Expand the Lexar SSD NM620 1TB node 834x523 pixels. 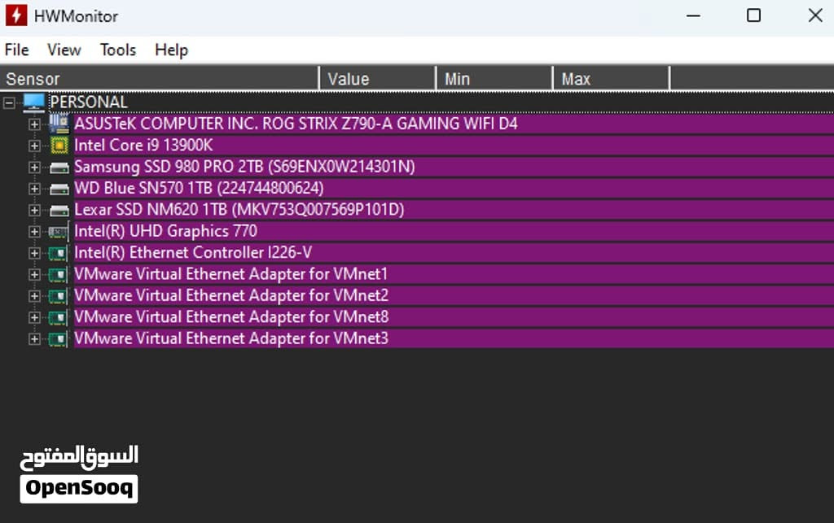point(34,211)
